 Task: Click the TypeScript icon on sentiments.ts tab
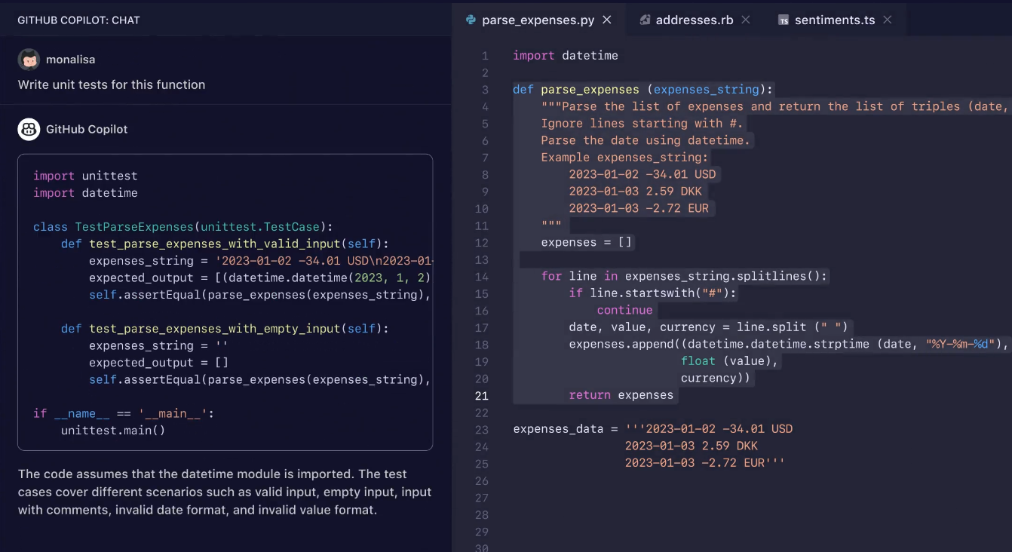click(x=784, y=20)
